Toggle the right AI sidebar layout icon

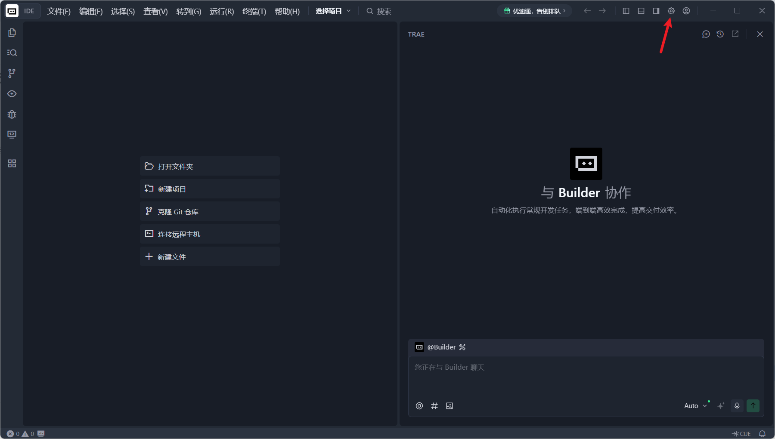point(656,11)
